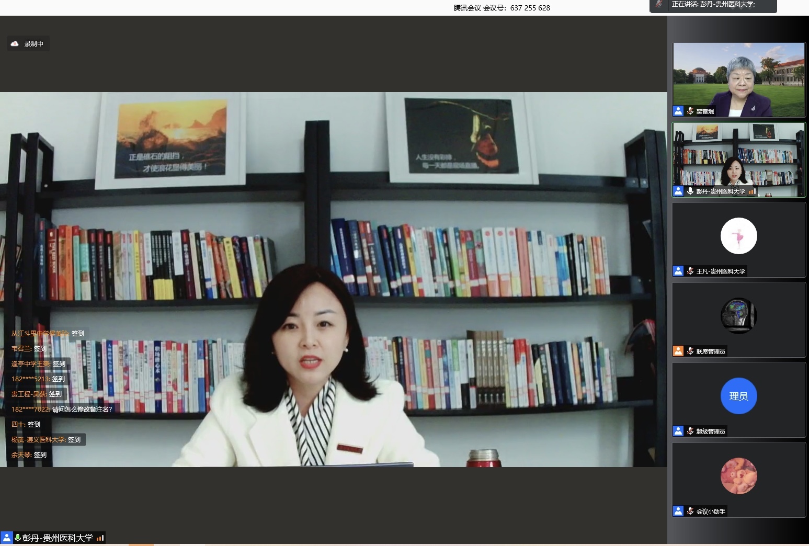809x546 pixels.
Task: Click the 腾讯会议 meeting number title text
Action: tap(502, 8)
